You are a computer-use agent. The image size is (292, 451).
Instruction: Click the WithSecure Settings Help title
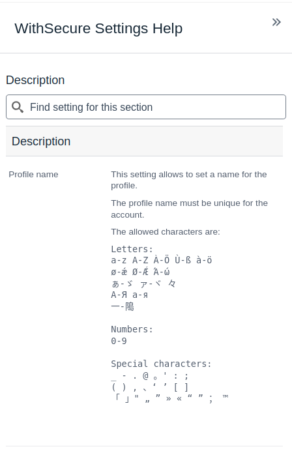pyautogui.click(x=98, y=29)
